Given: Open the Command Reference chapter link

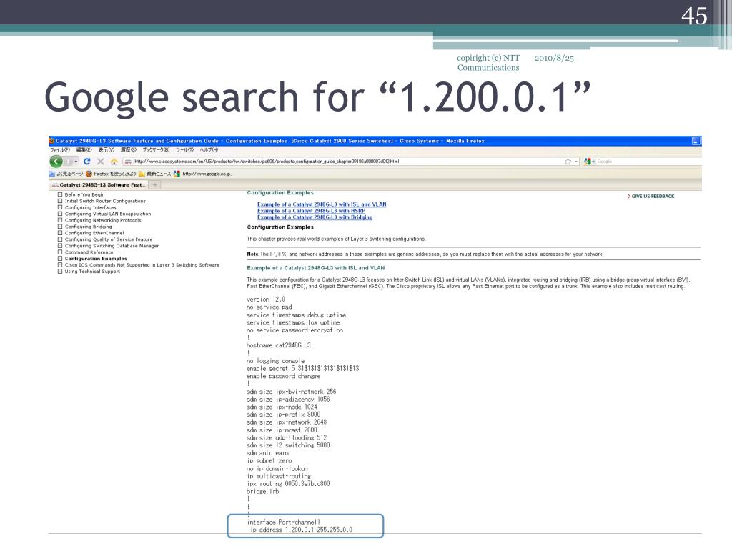Looking at the screenshot, I should pyautogui.click(x=89, y=252).
